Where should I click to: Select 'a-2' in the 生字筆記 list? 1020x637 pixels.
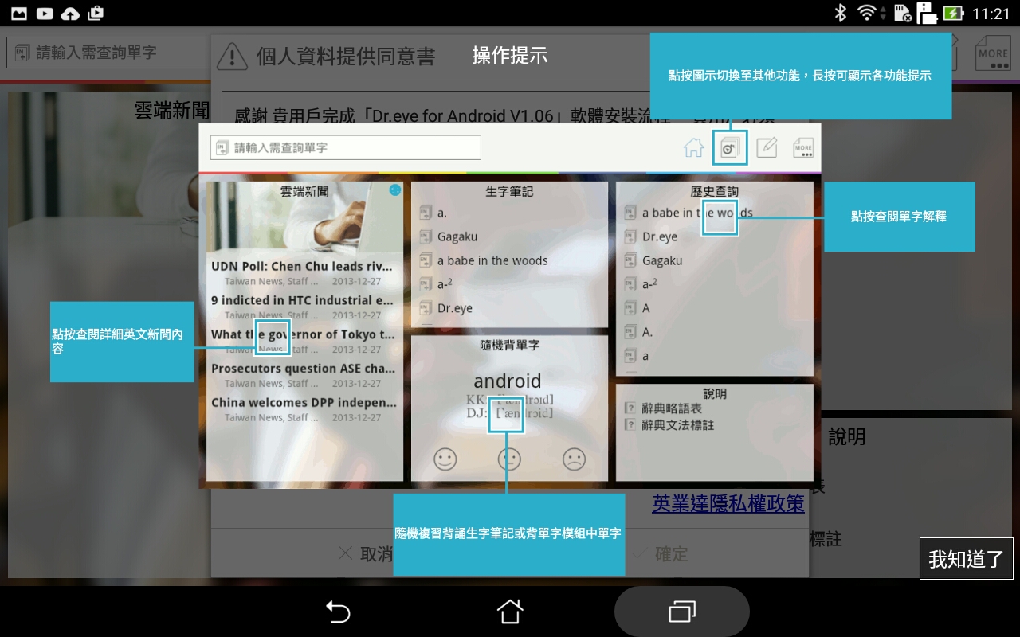pyautogui.click(x=445, y=284)
